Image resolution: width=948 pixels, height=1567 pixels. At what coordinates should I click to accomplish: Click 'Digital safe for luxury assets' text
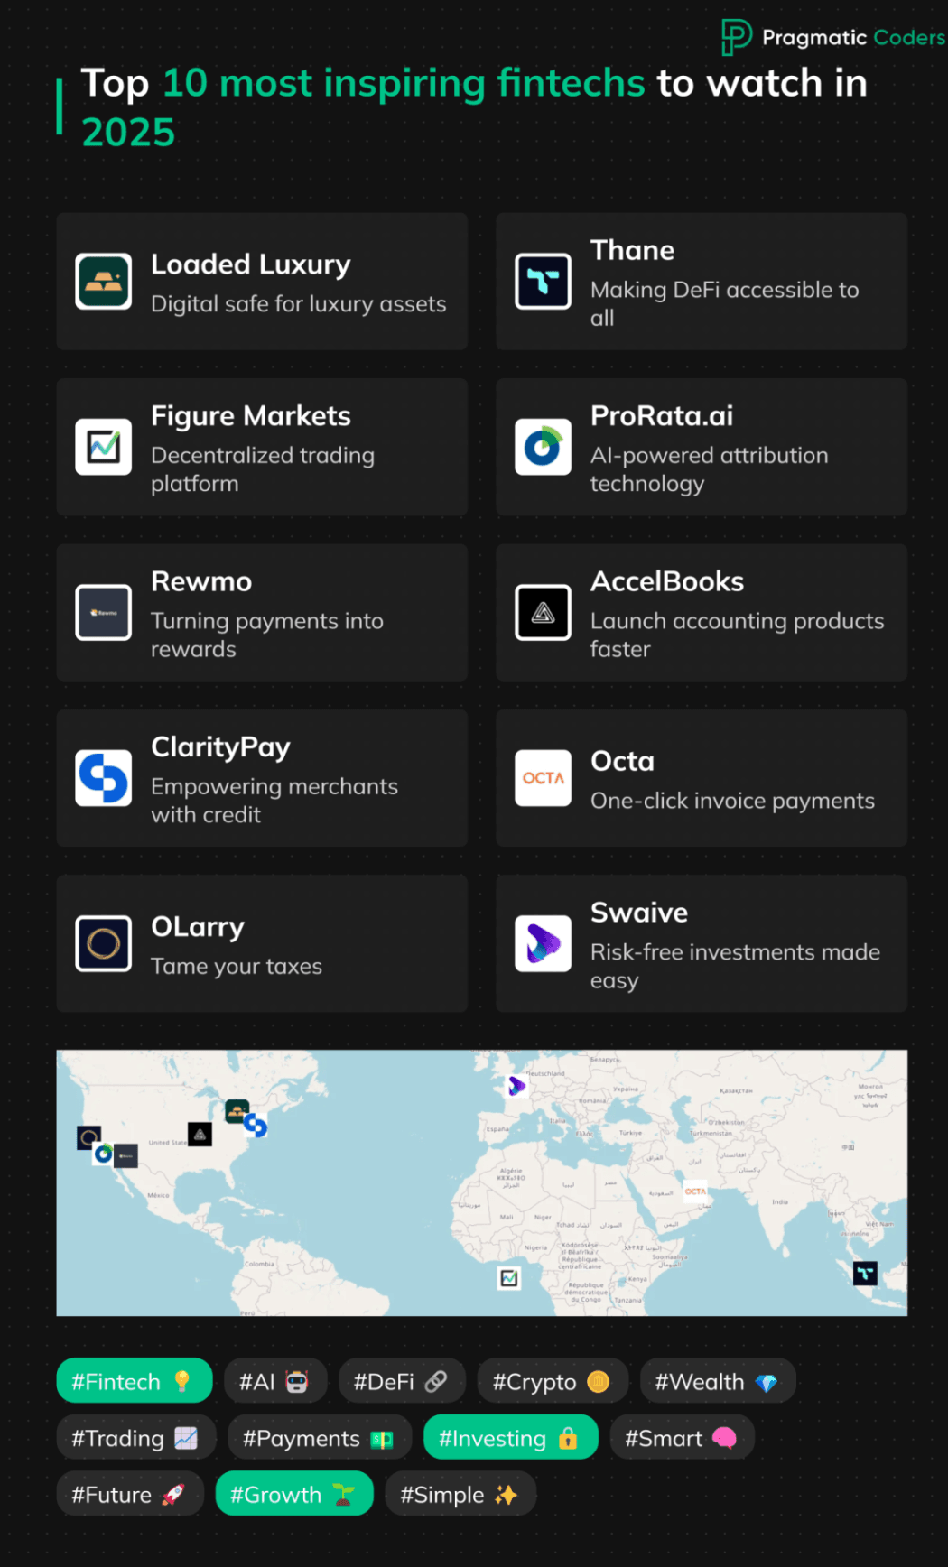pyautogui.click(x=299, y=304)
